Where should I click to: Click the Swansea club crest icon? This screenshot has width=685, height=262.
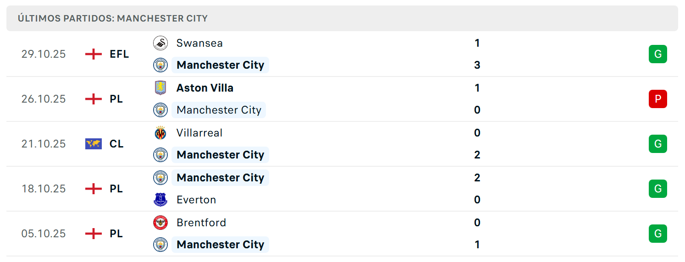click(160, 43)
